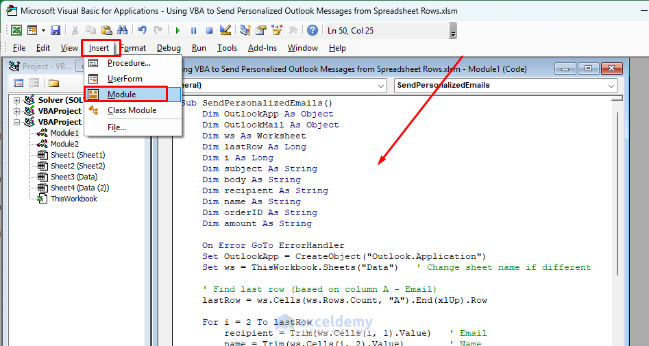649x346 pixels.
Task: Open Properties Window toolbar icon
Action: (x=260, y=30)
